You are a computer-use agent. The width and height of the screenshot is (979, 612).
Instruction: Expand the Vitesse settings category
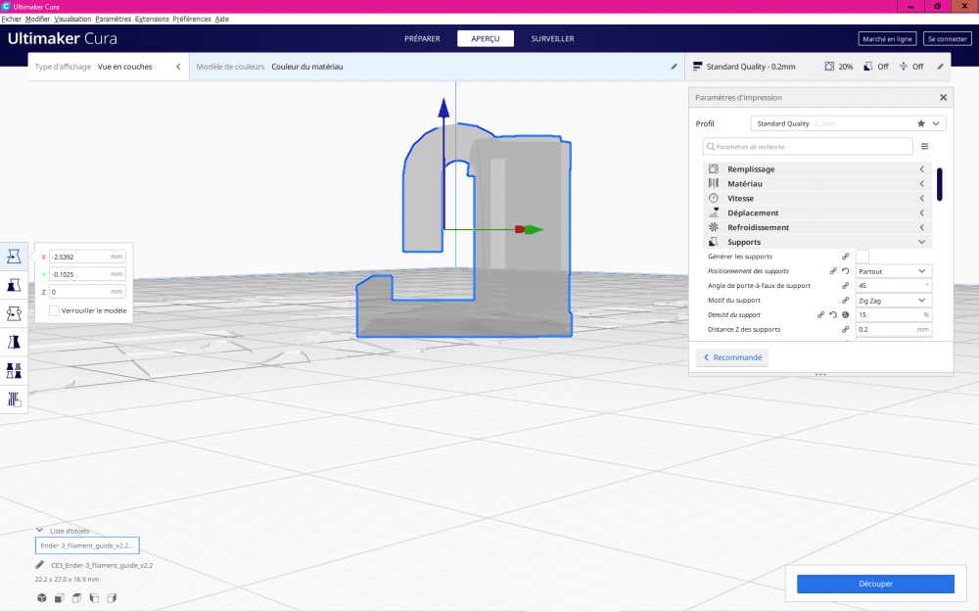[816, 198]
